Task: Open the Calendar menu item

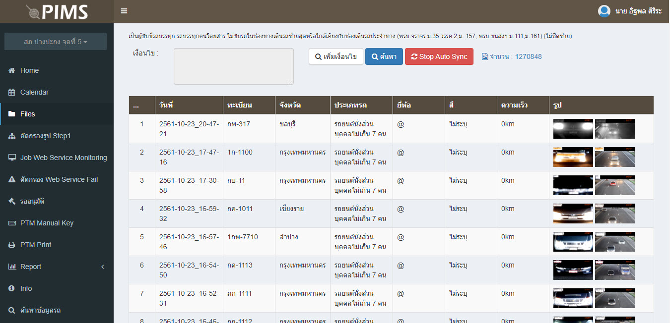Action: (x=57, y=92)
